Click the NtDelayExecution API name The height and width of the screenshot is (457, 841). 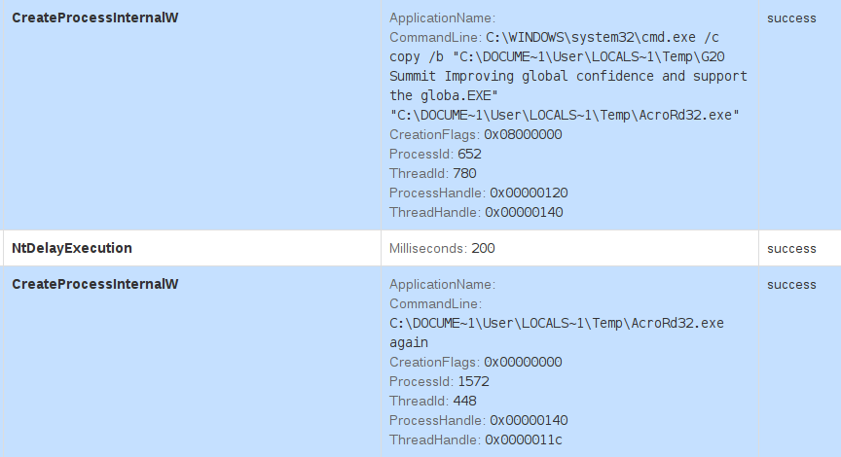tap(72, 248)
